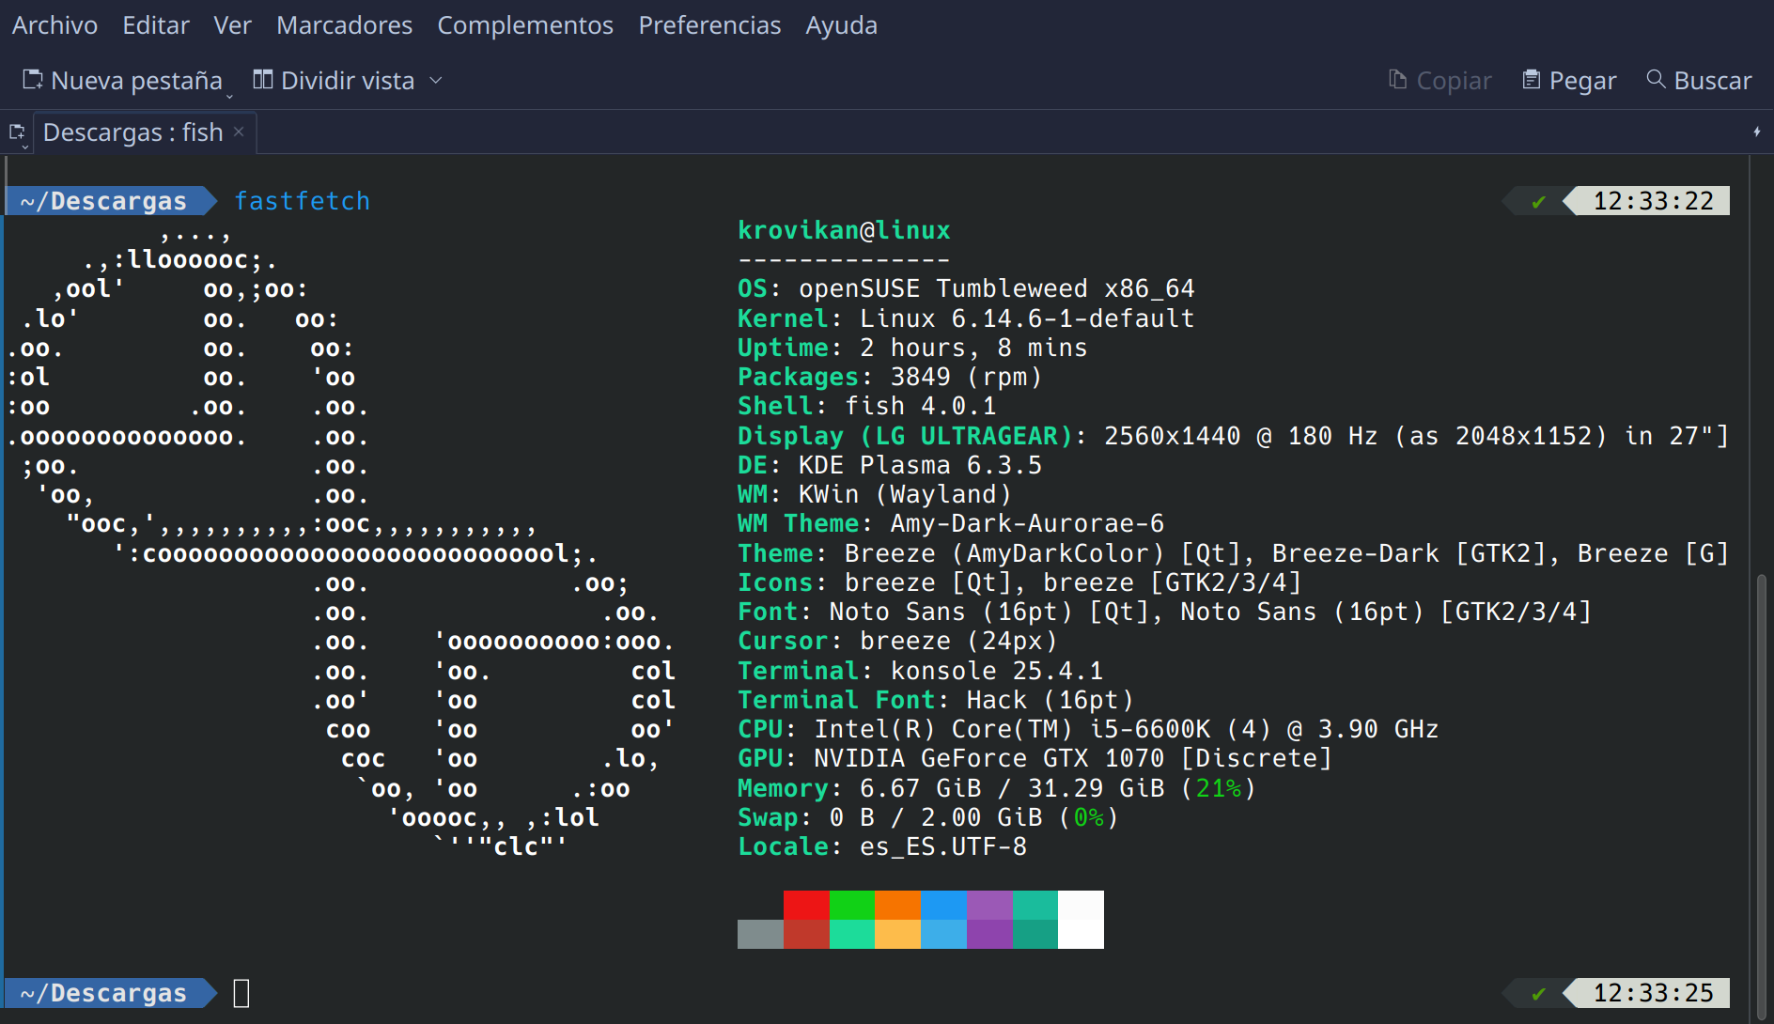Click the Dividir vista split icon
Viewport: 1774px width, 1024px height.
(x=263, y=80)
